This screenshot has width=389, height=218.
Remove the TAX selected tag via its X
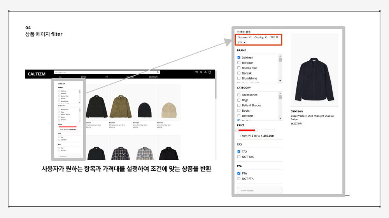(x=277, y=37)
